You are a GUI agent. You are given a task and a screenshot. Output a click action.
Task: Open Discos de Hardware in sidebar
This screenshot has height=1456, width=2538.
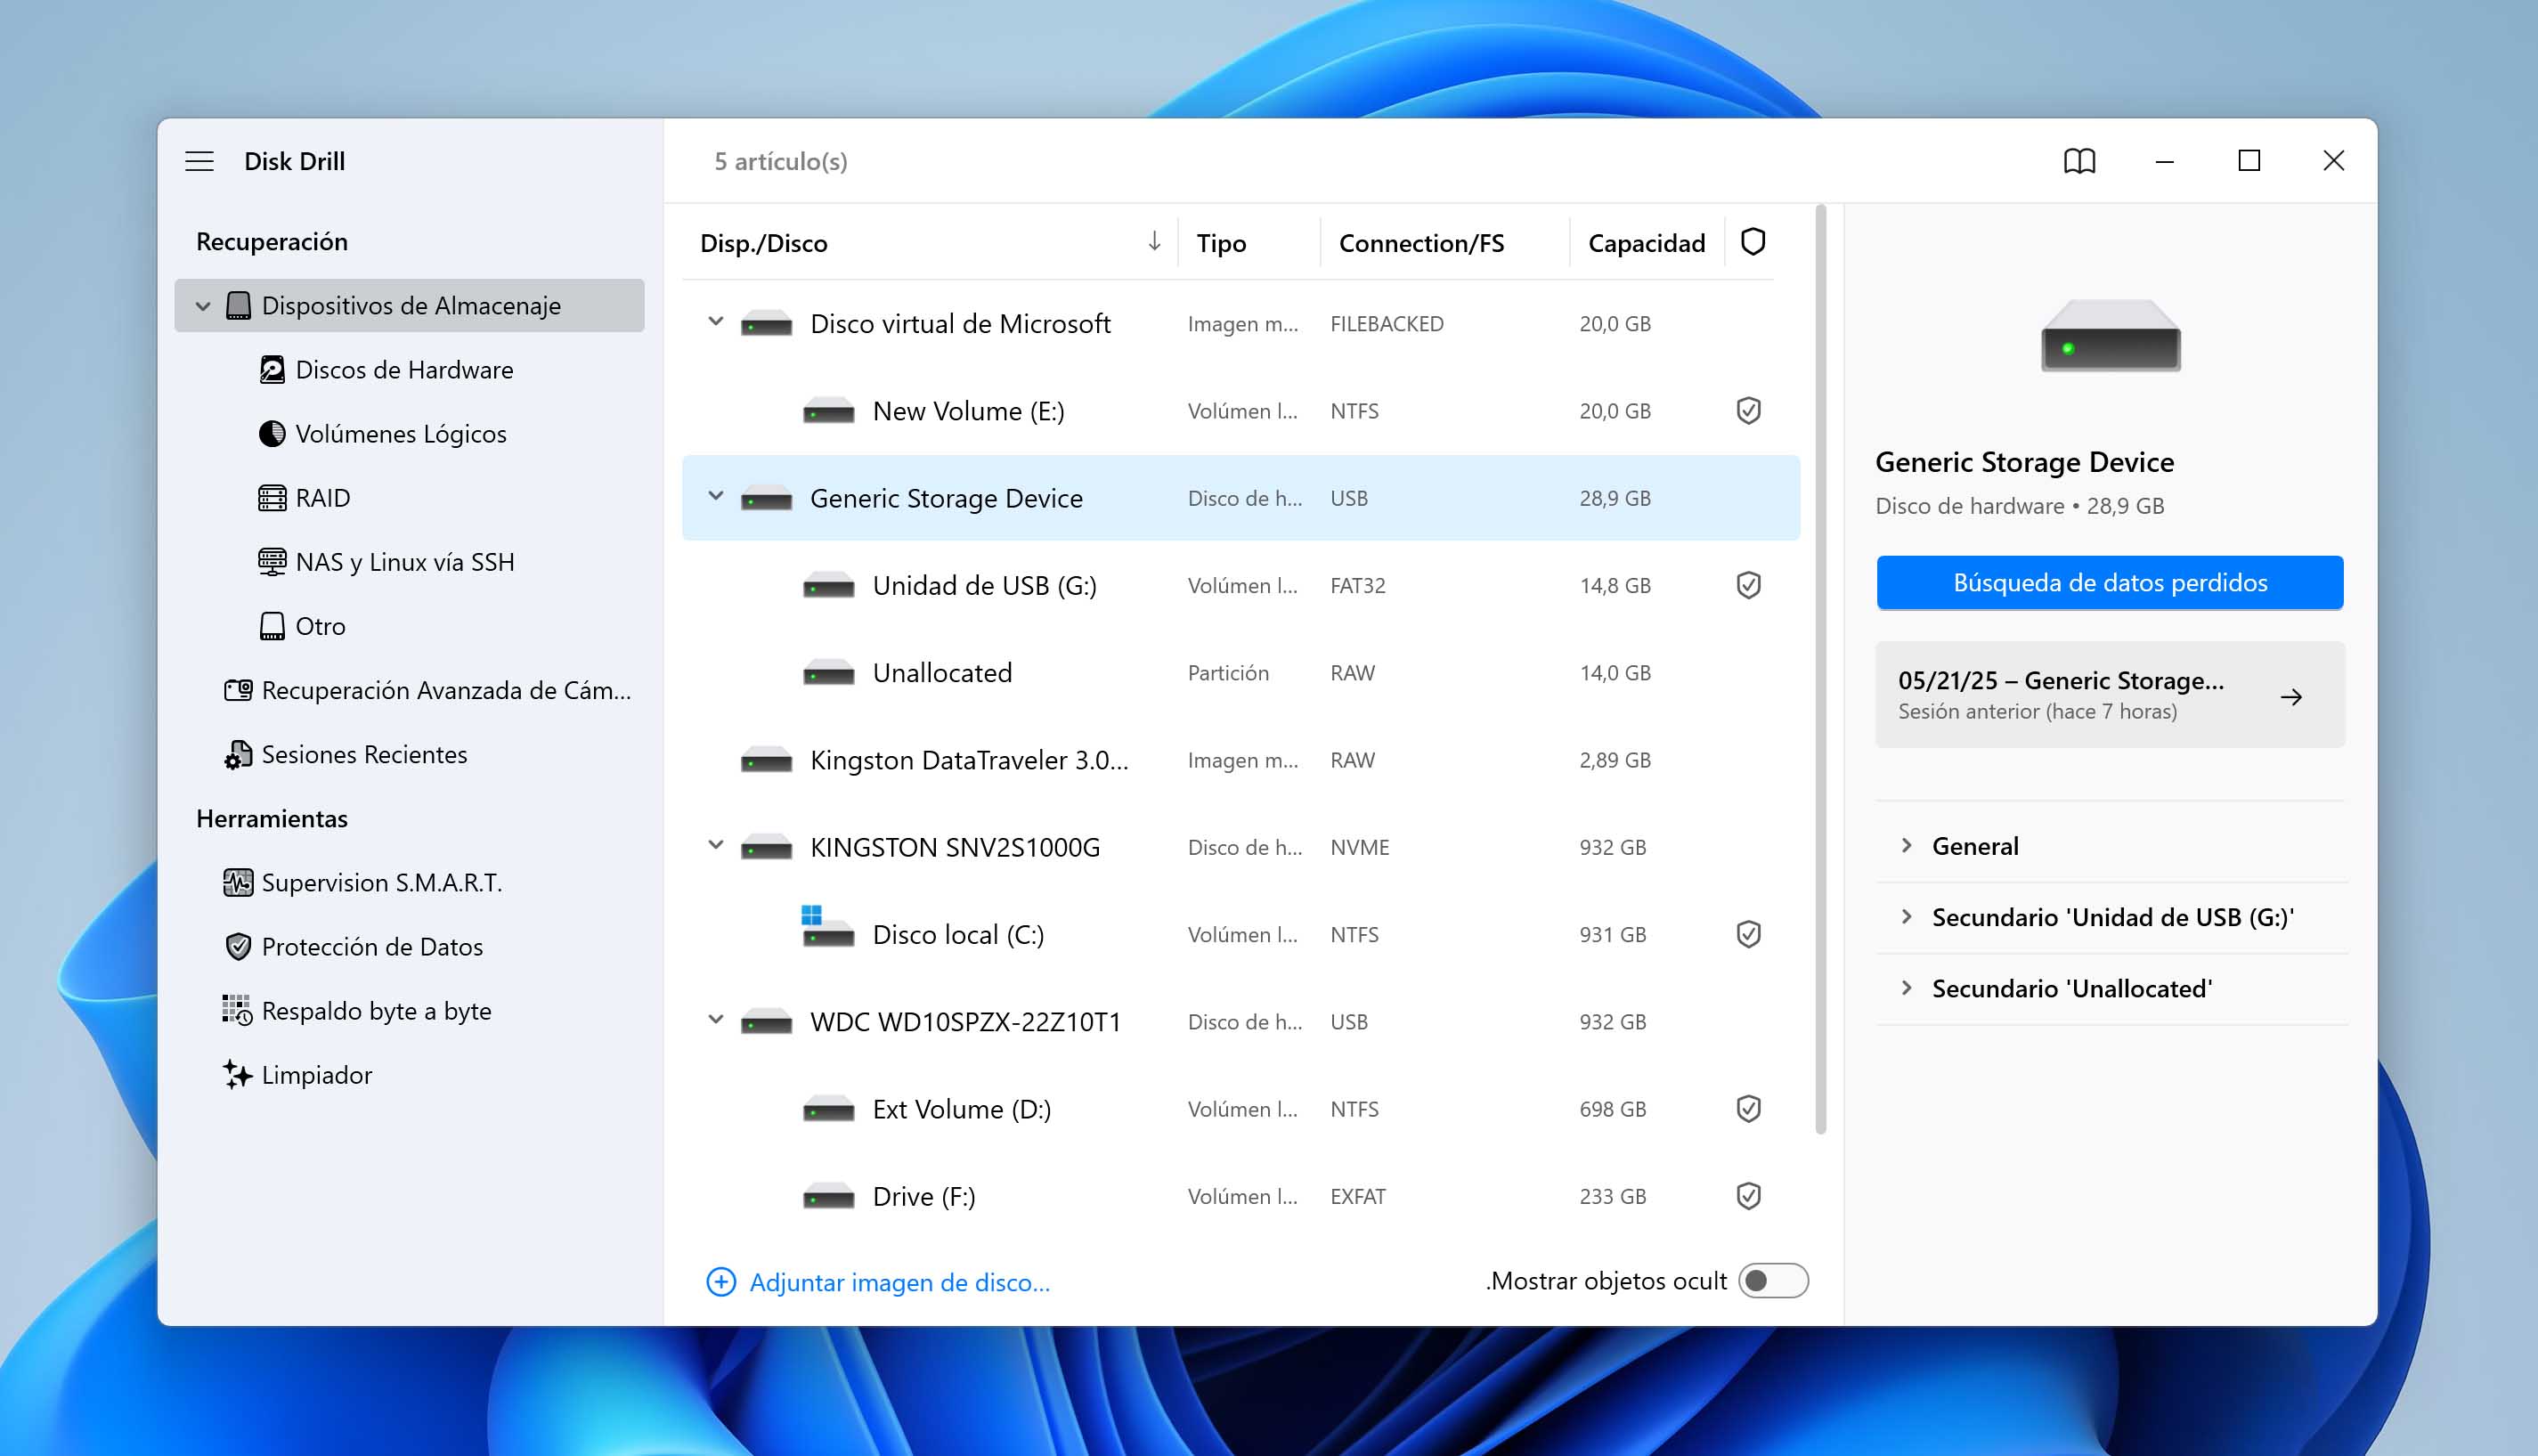410,370
